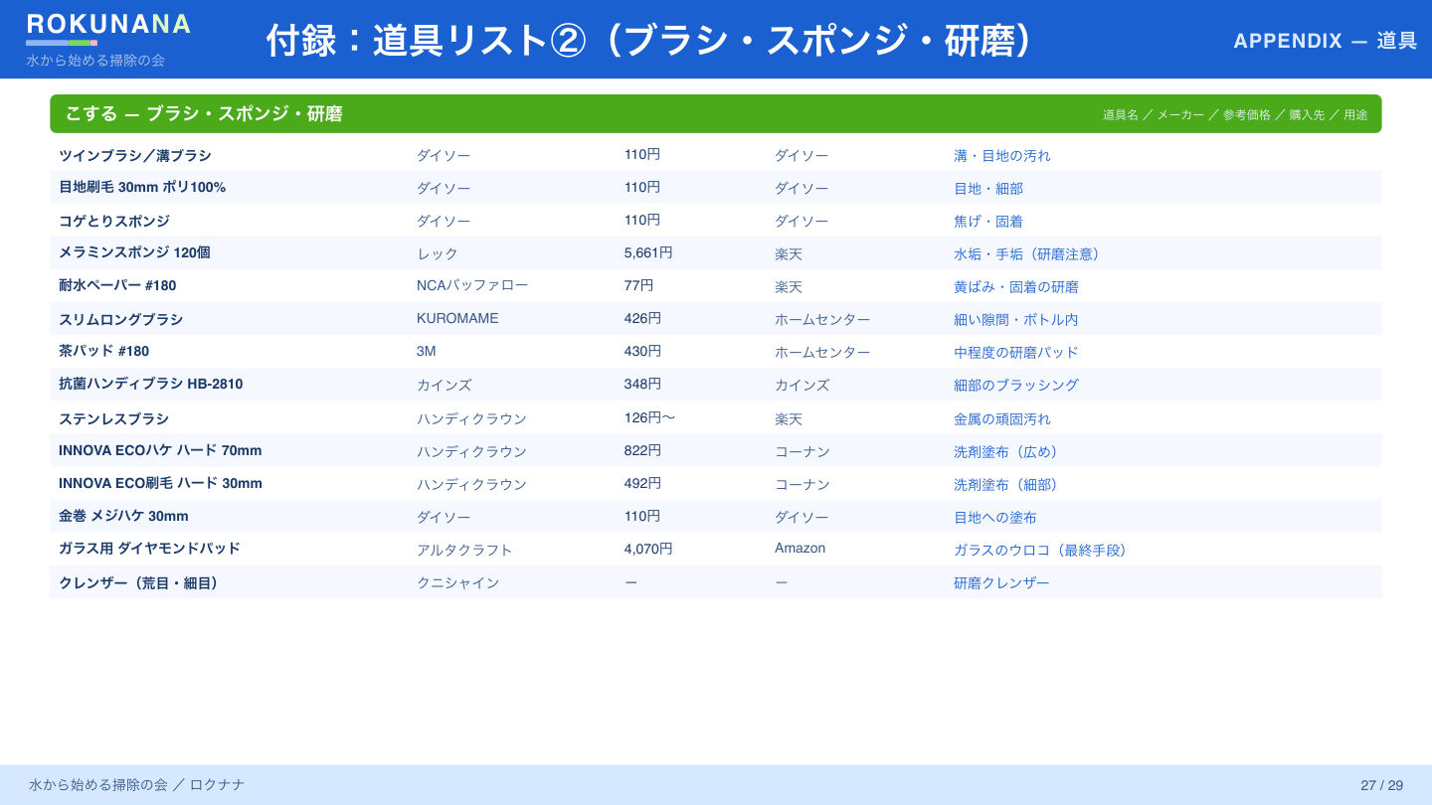Click the 洗剤塗布（細部） usage text

point(1008,484)
